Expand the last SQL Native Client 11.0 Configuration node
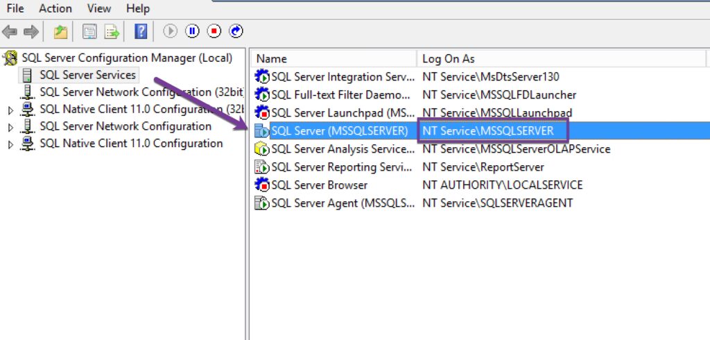710x340 pixels. click(10, 144)
